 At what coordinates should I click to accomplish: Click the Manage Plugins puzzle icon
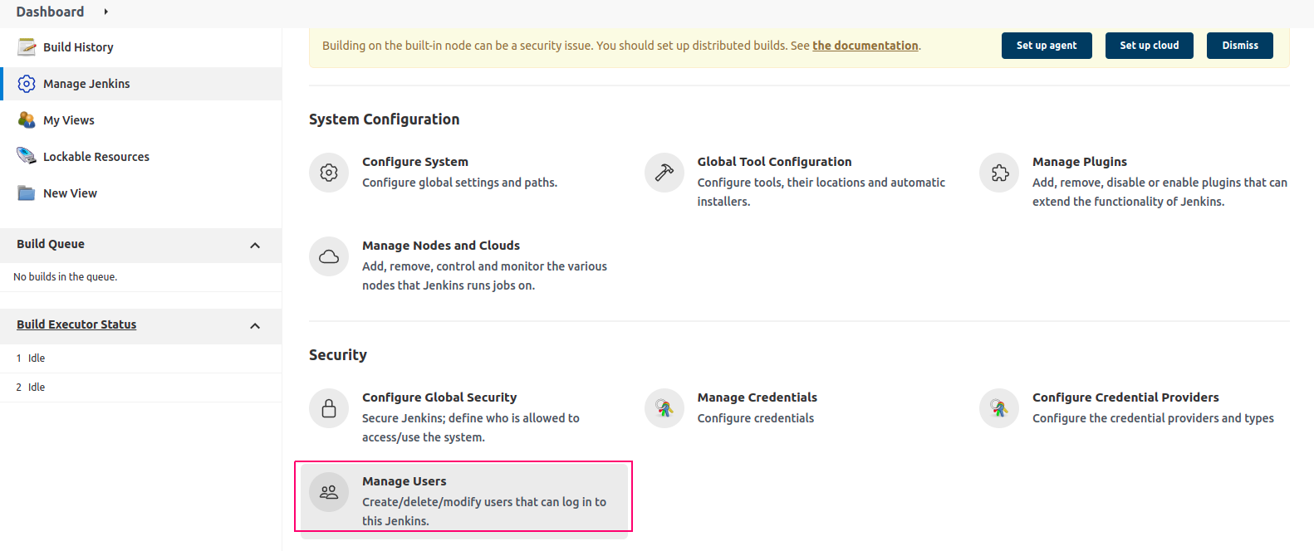[999, 173]
